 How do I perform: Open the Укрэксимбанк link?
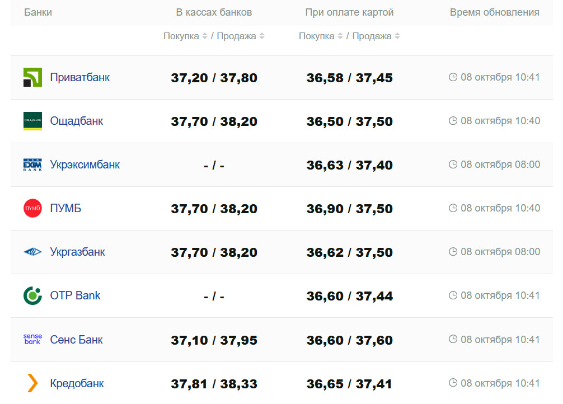tap(85, 165)
